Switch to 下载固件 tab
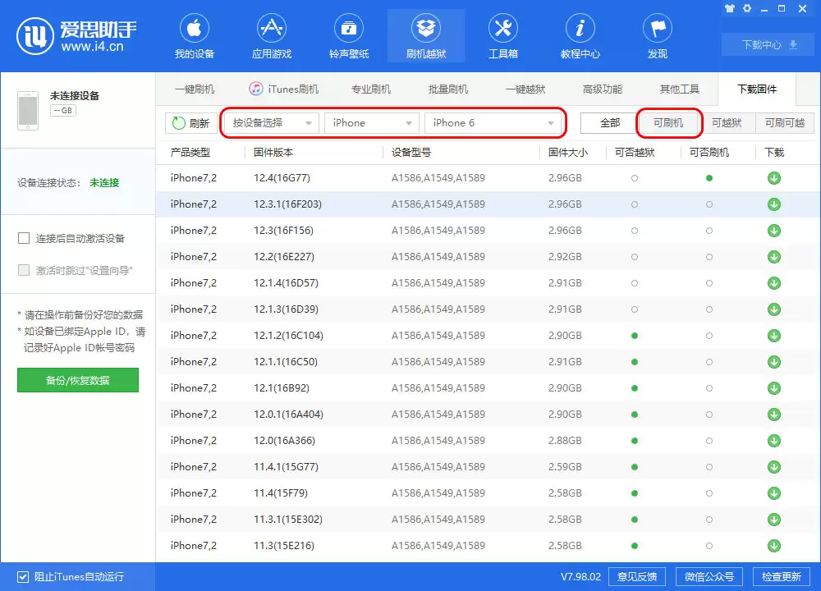Image resolution: width=821 pixels, height=591 pixels. tap(757, 89)
